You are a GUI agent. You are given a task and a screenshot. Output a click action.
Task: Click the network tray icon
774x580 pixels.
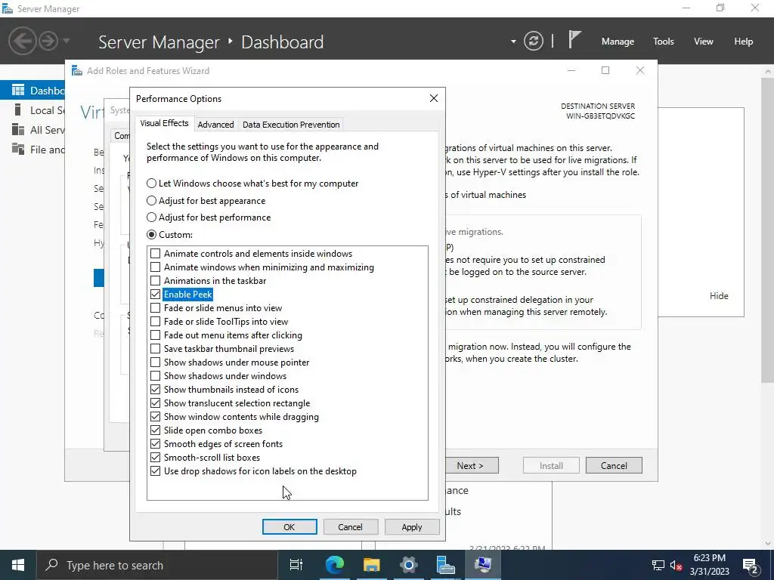tap(658, 565)
